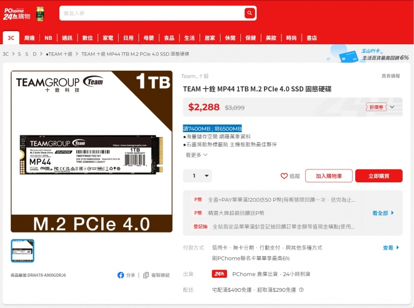Image resolution: width=414 pixels, height=308 pixels.
Task: Open 查看 payment methods link
Action: [x=391, y=248]
